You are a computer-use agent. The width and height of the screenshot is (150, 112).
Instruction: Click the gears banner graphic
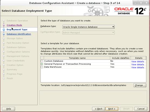tap(96, 11)
